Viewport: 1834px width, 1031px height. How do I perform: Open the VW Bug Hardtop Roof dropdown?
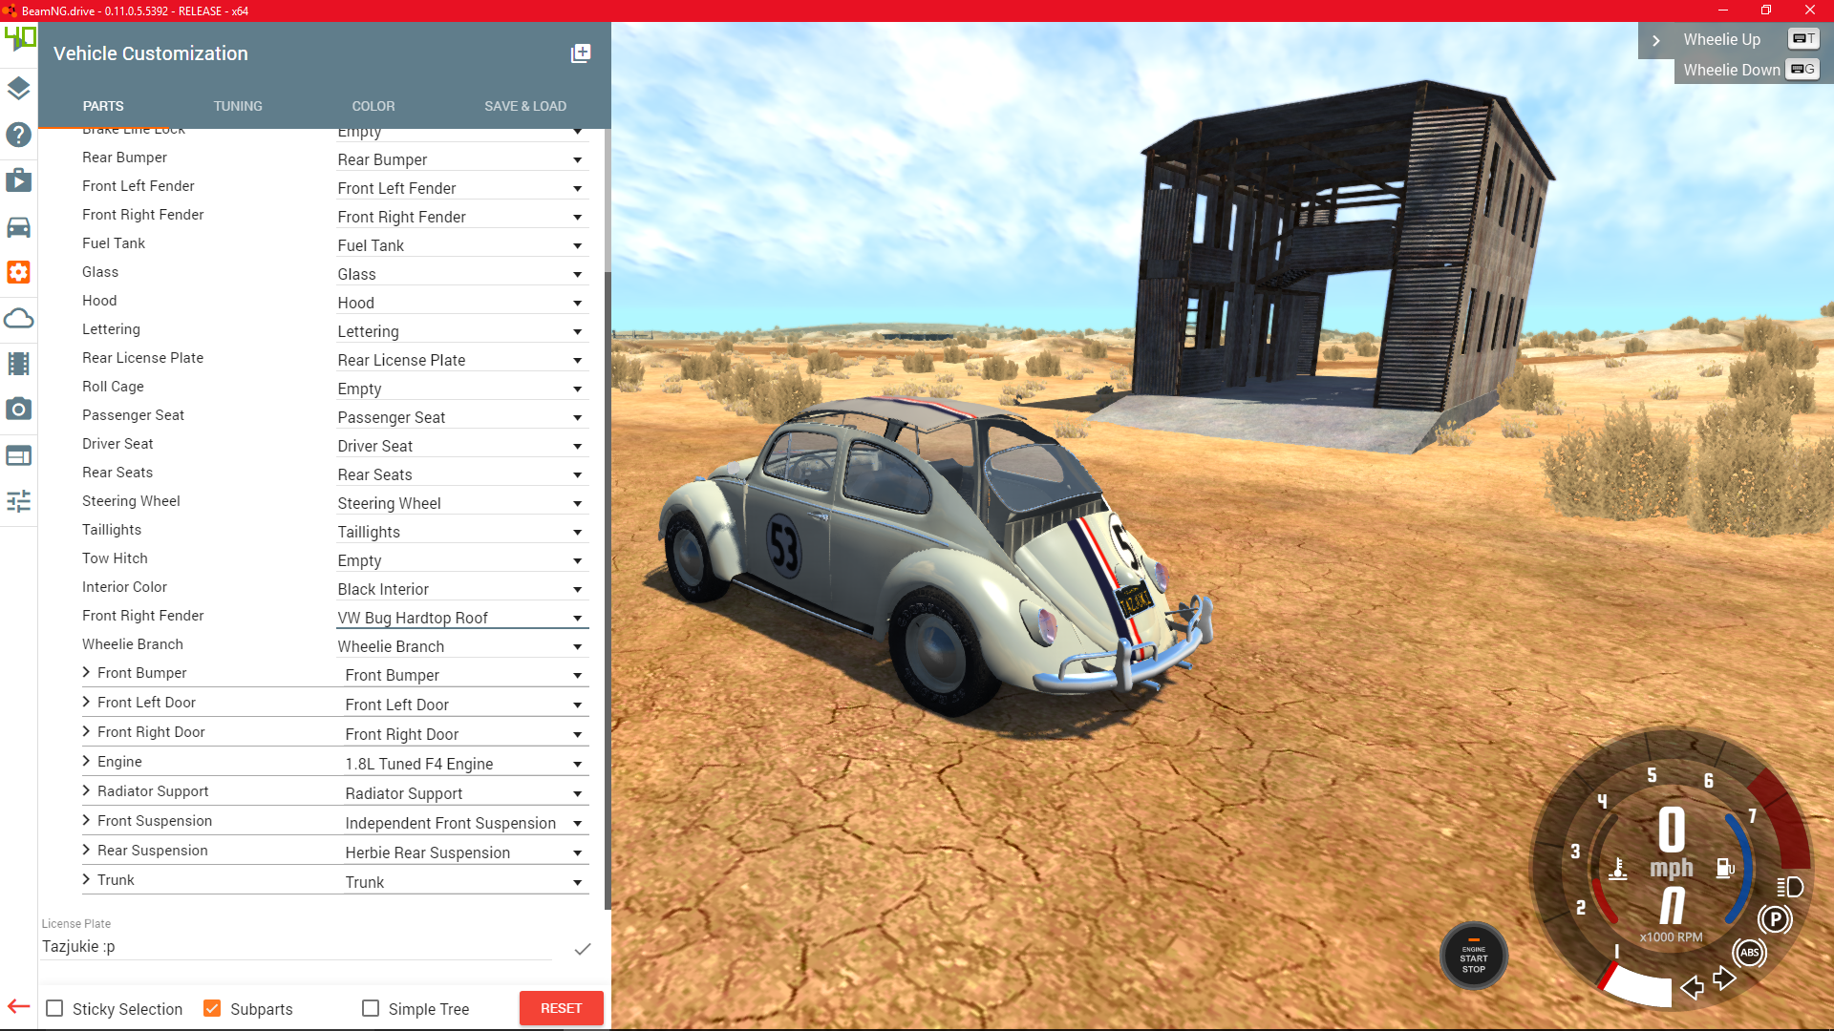tap(461, 619)
